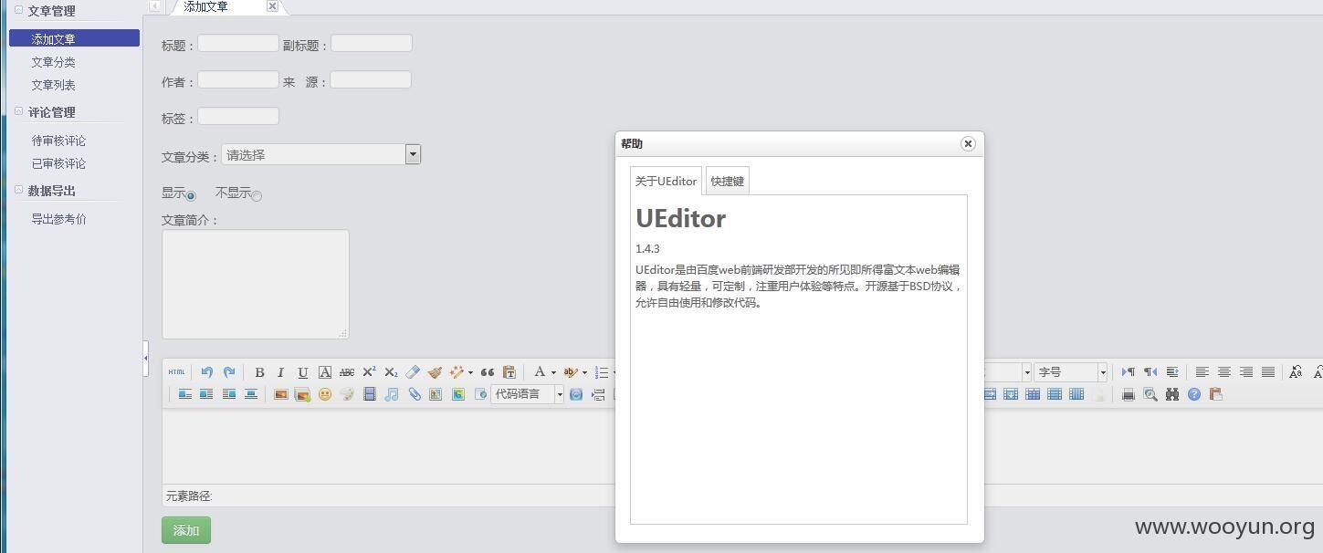1323x553 pixels.
Task: Collapse 文章管理 sidebar section
Action: click(x=18, y=10)
